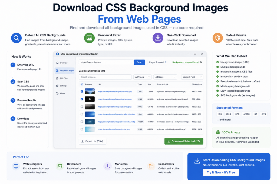Open the hero-bg.jpg URL link
This screenshot has width=277, height=184.
coord(115,92)
